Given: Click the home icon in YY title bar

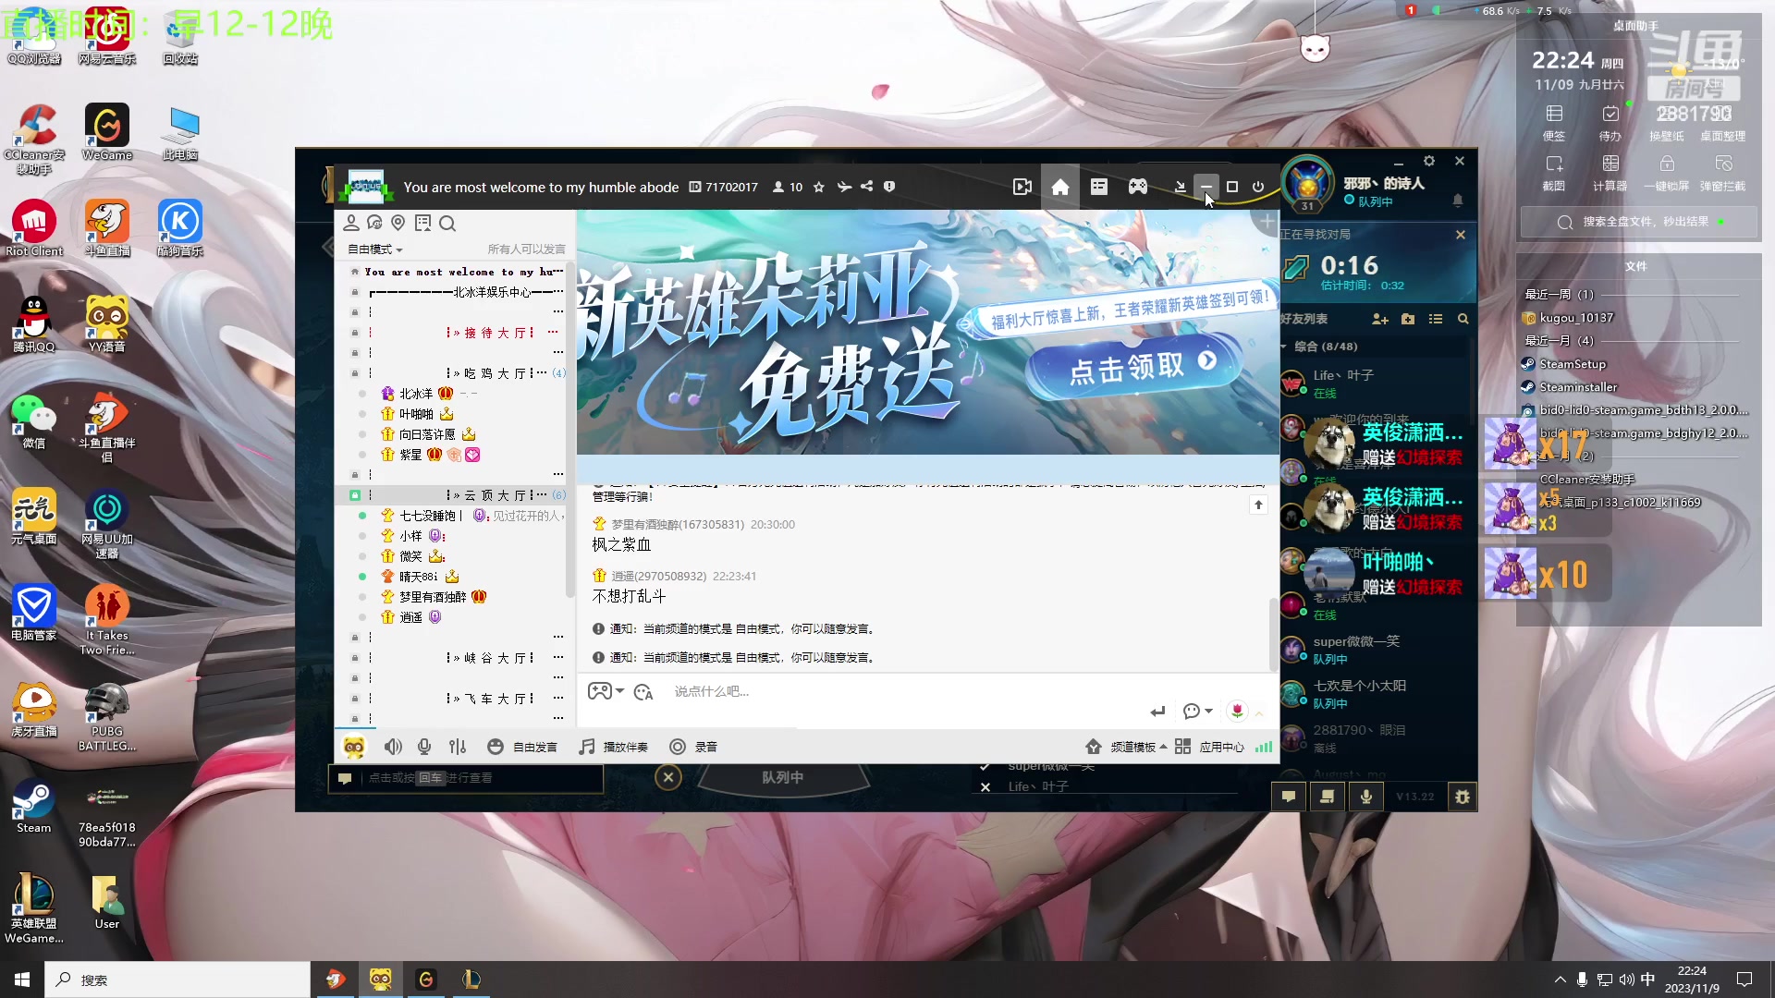Looking at the screenshot, I should [1059, 186].
